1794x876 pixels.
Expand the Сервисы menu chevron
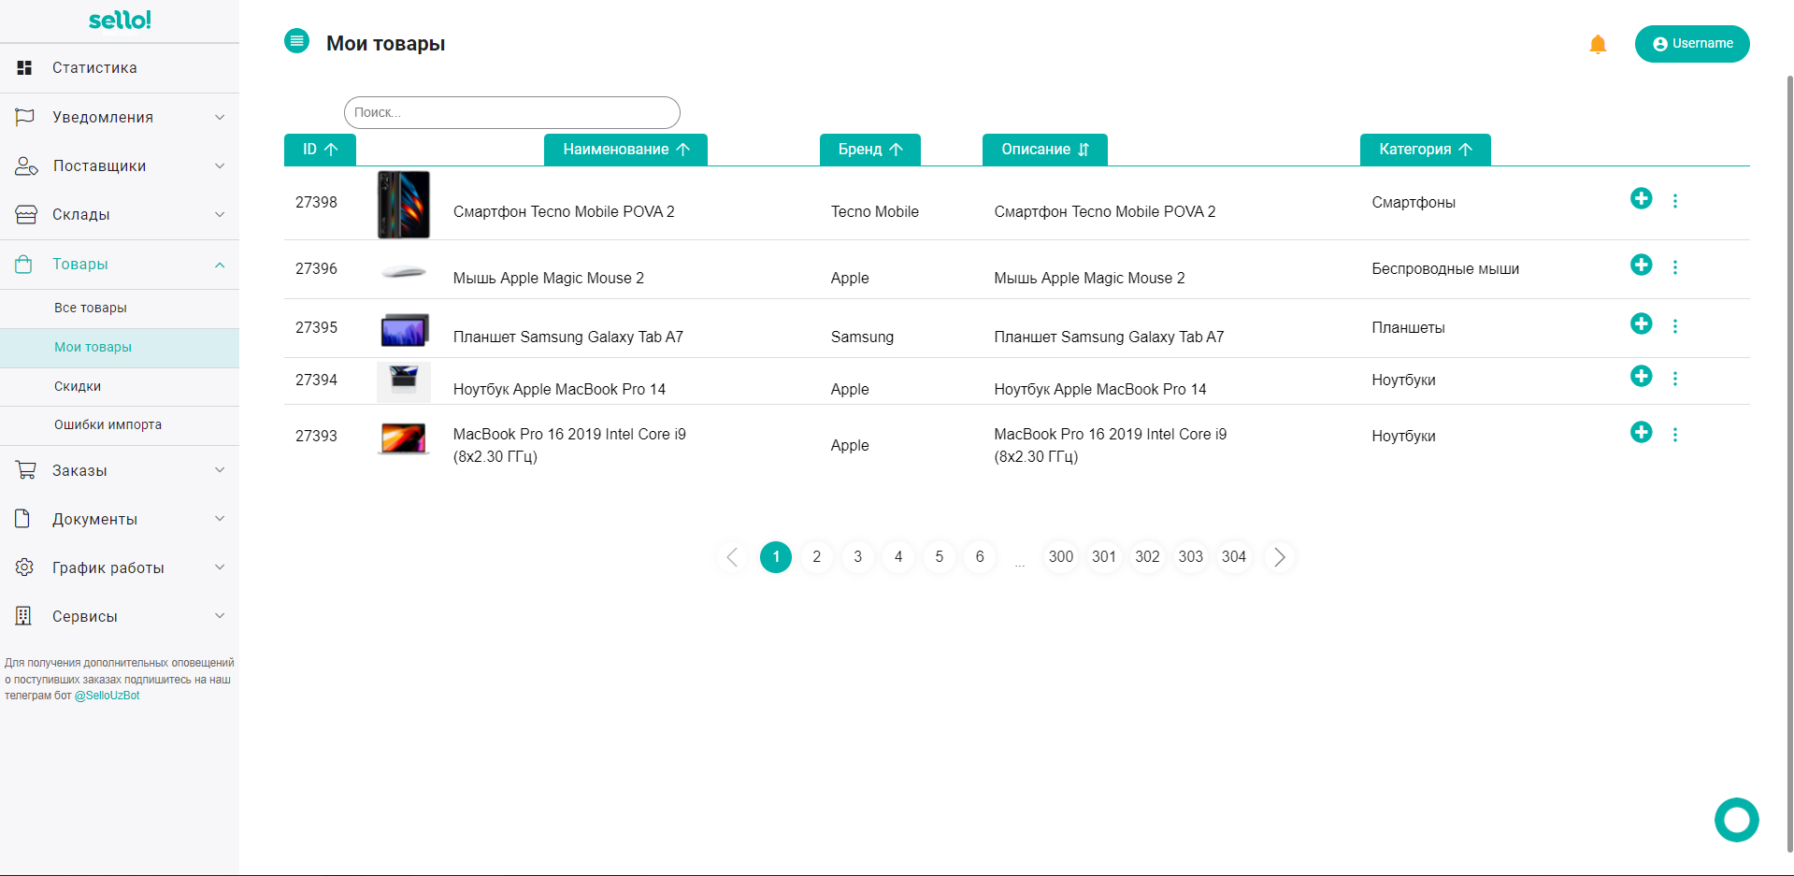click(x=220, y=615)
